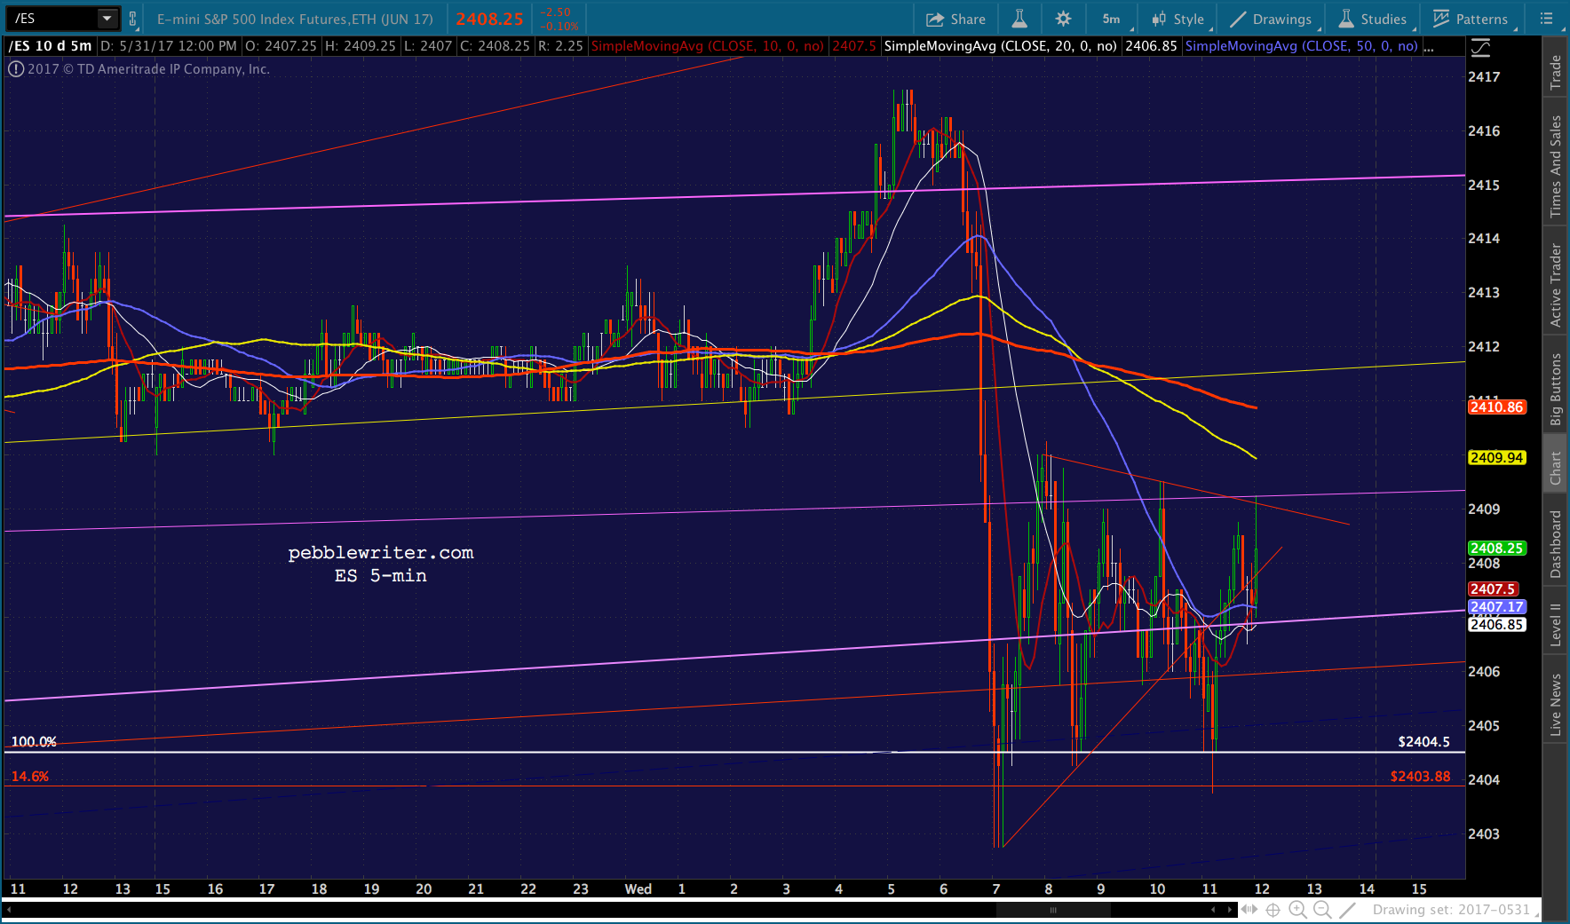Click the copyright info icon on chart
This screenshot has height=924, width=1570.
tap(16, 69)
